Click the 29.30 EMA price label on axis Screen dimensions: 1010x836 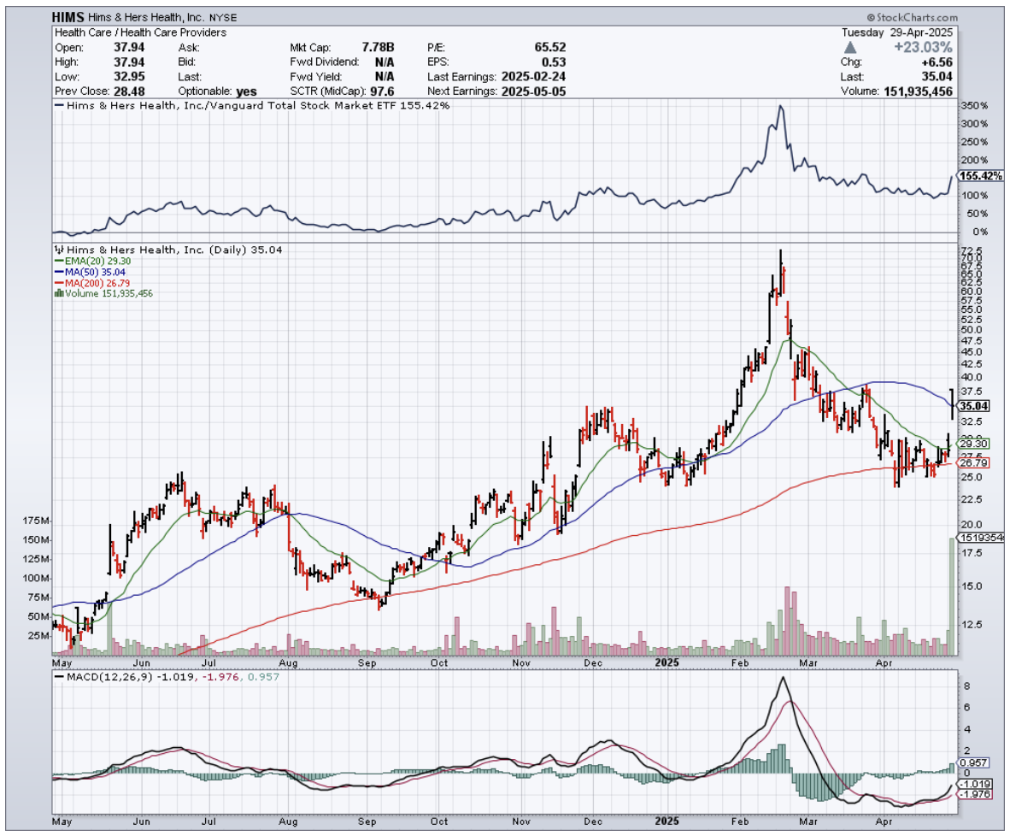click(x=973, y=444)
